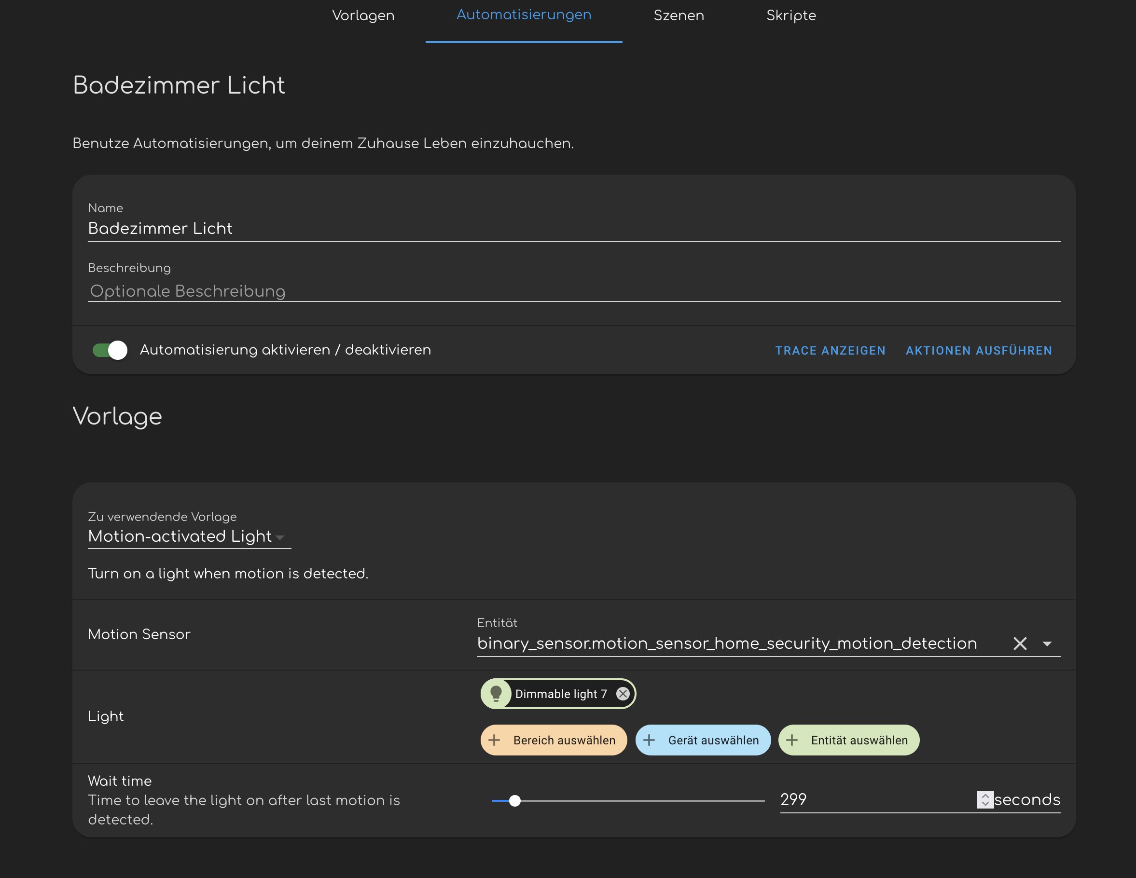Open the motion sensor entity dropdown arrow
Image resolution: width=1136 pixels, height=878 pixels.
pyautogui.click(x=1047, y=644)
